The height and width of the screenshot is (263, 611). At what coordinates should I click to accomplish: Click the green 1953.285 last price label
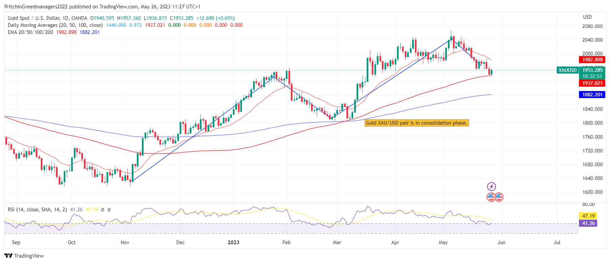tap(592, 70)
